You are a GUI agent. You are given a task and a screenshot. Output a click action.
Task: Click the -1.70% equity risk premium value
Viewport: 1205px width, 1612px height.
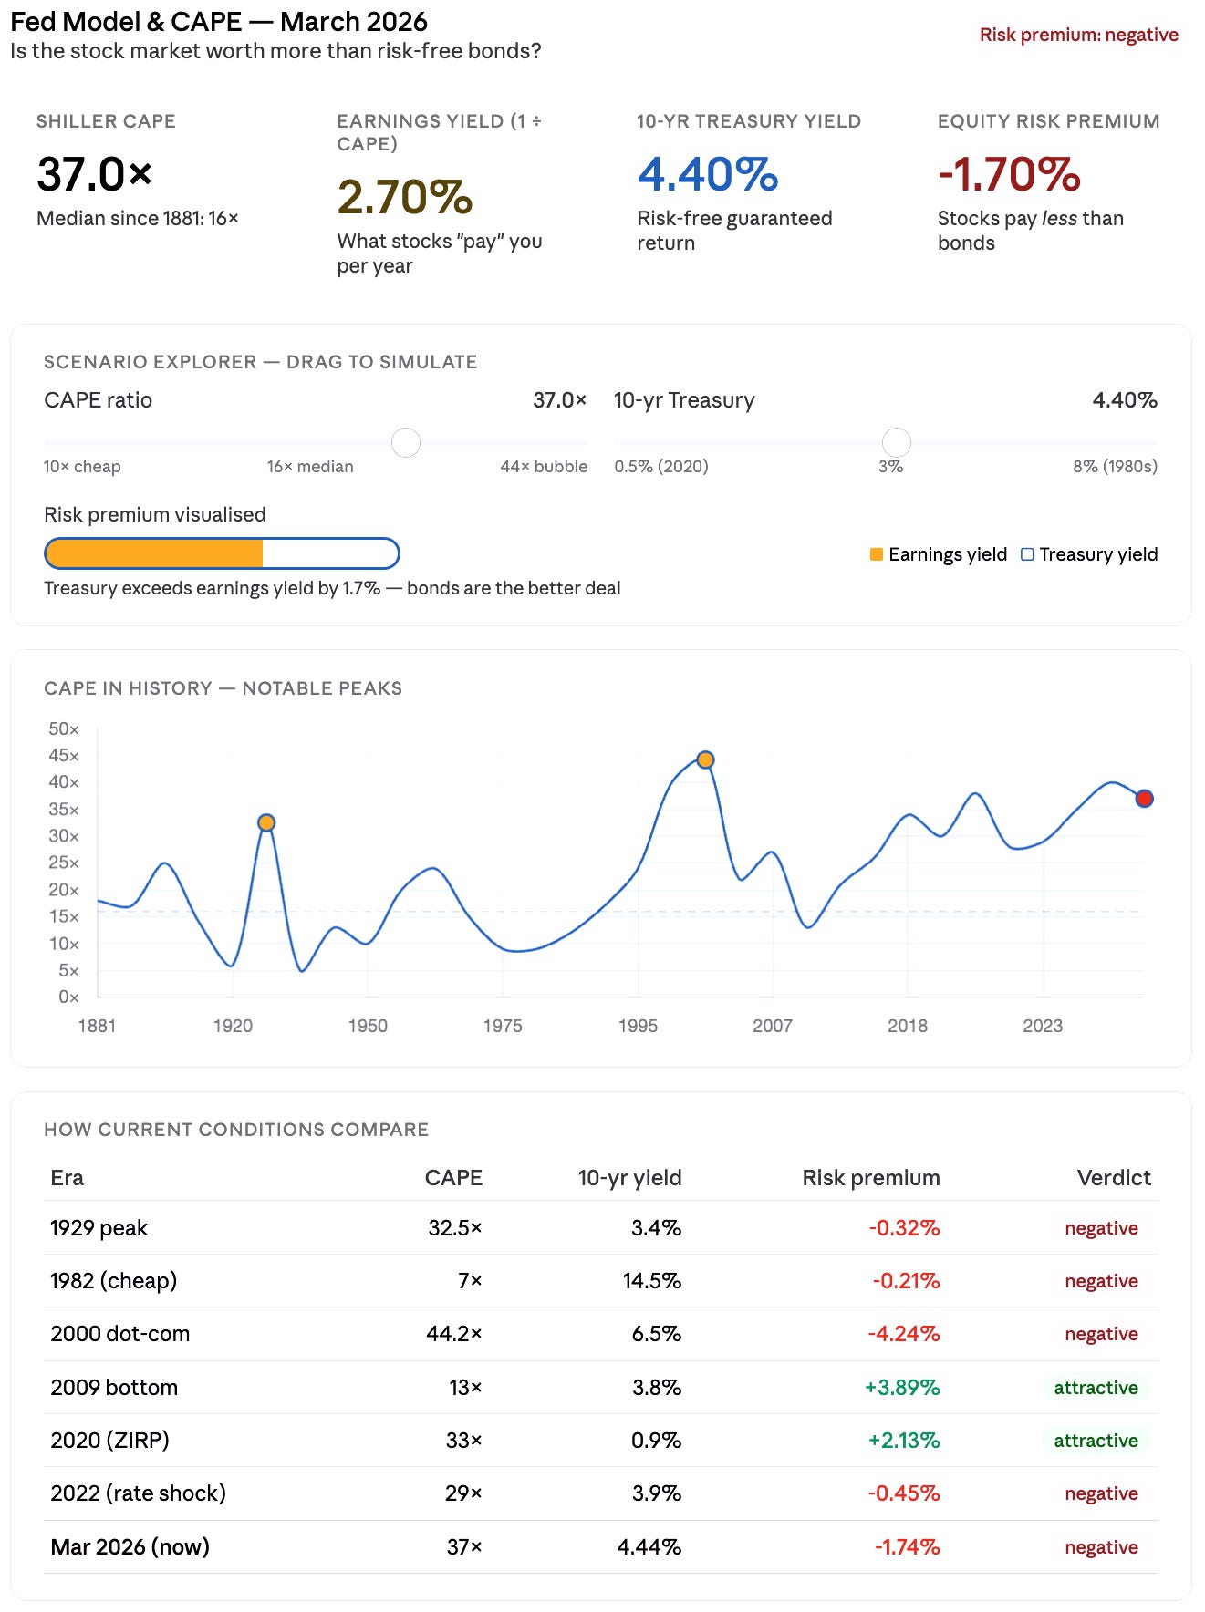click(x=1009, y=174)
